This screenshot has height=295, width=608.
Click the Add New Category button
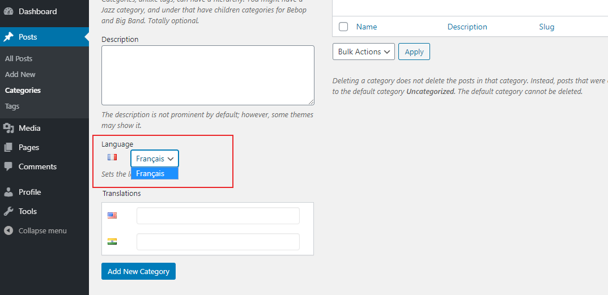138,271
